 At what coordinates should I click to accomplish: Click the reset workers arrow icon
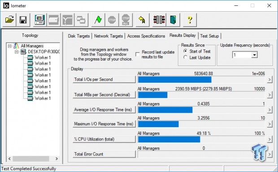pyautogui.click(x=143, y=20)
